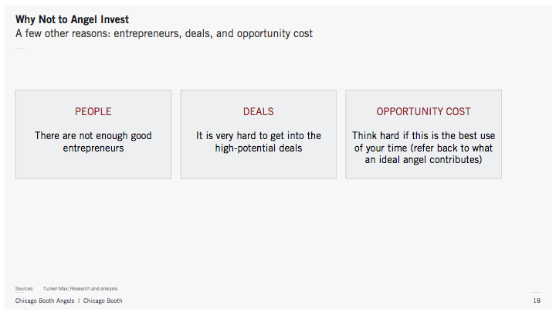The width and height of the screenshot is (556, 313).
Task: Click the slide number 18
Action: (537, 301)
